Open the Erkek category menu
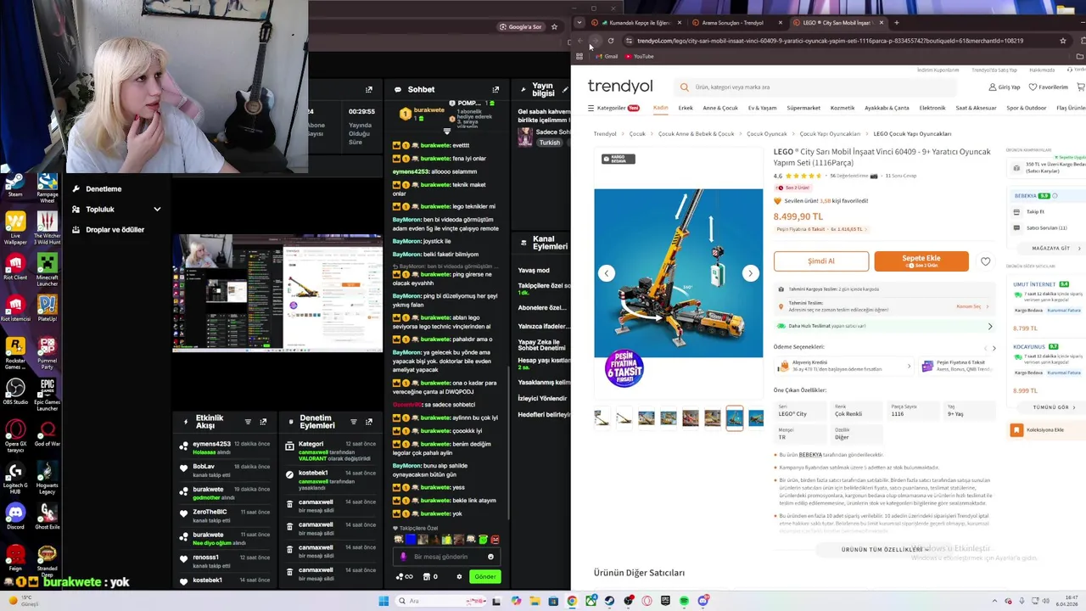Viewport: 1086px width, 611px height. point(686,108)
